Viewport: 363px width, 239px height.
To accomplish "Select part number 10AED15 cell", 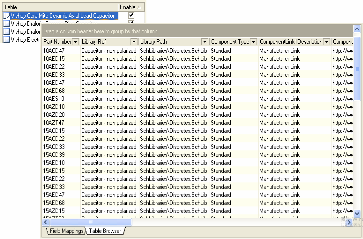I will pos(61,59).
